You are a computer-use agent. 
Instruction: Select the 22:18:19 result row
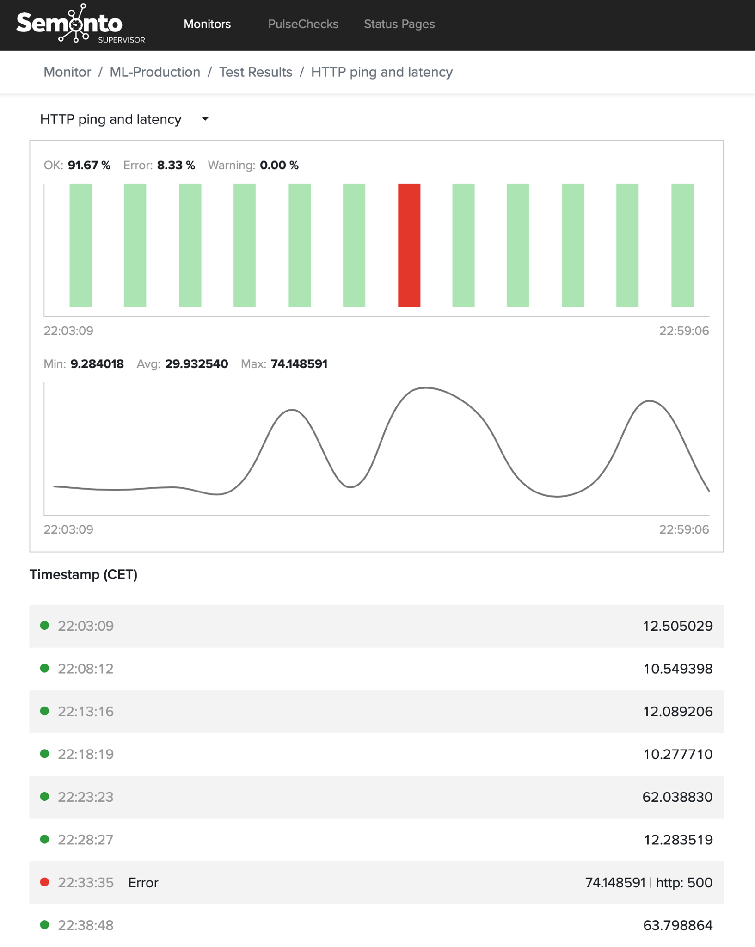376,754
